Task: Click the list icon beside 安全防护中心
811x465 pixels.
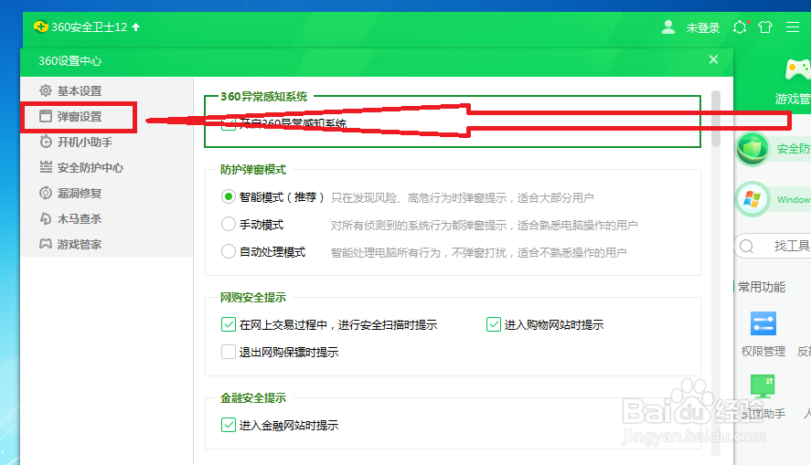Action: click(x=46, y=167)
